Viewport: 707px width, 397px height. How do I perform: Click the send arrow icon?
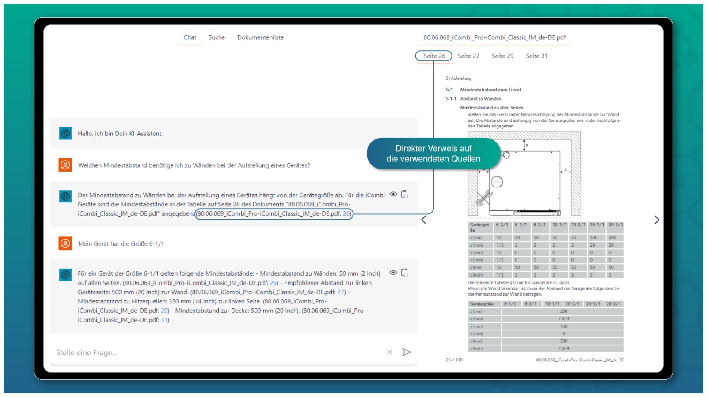[406, 352]
